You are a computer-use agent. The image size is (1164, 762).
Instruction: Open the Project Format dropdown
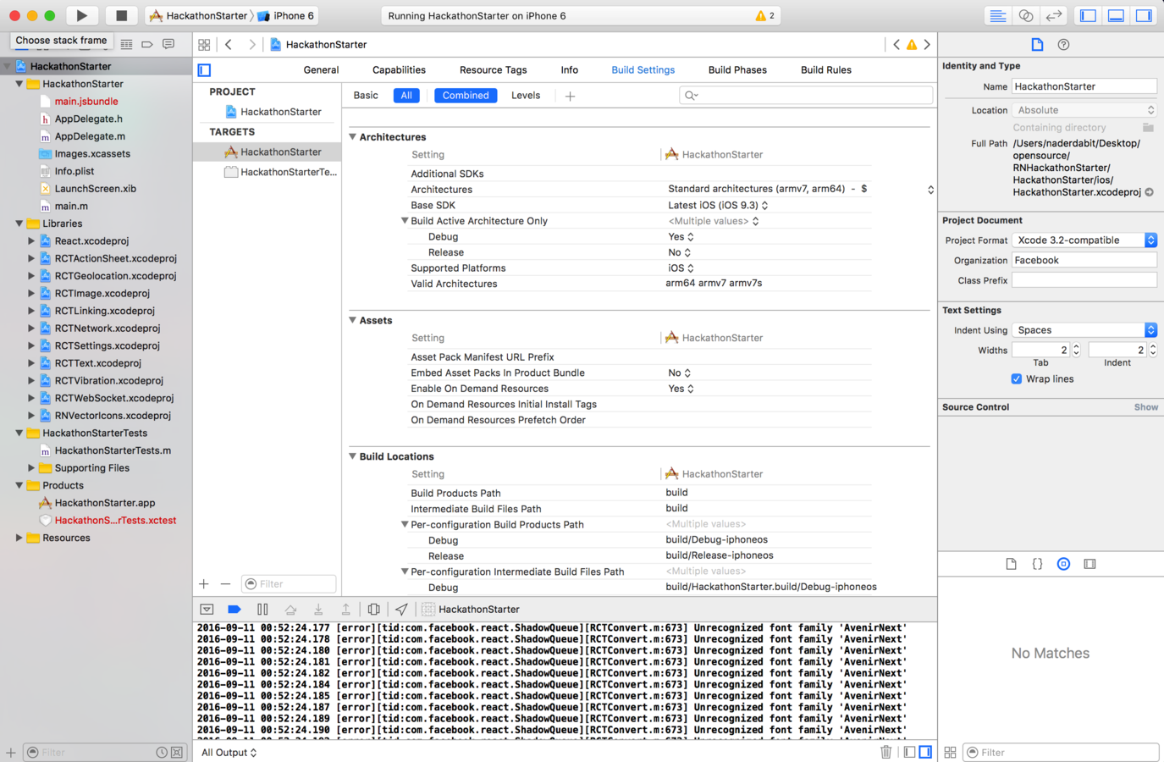coord(1084,240)
